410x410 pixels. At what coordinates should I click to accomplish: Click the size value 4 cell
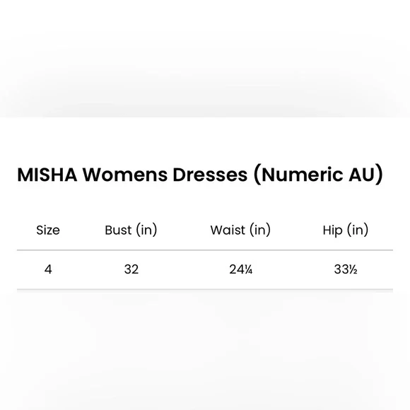[x=48, y=269]
